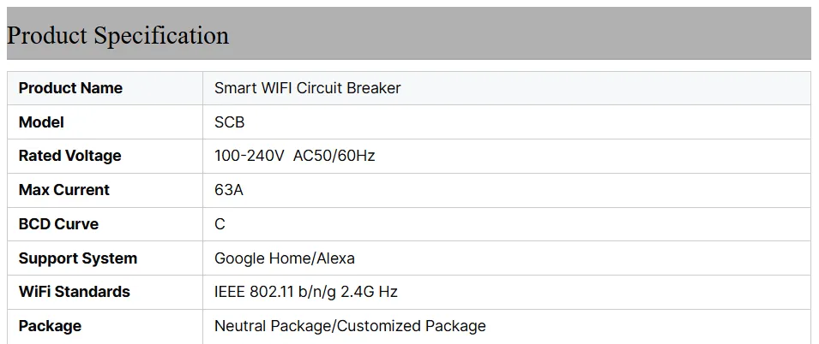Click the 100-240V voltage text
819x344 pixels.
pyautogui.click(x=249, y=156)
